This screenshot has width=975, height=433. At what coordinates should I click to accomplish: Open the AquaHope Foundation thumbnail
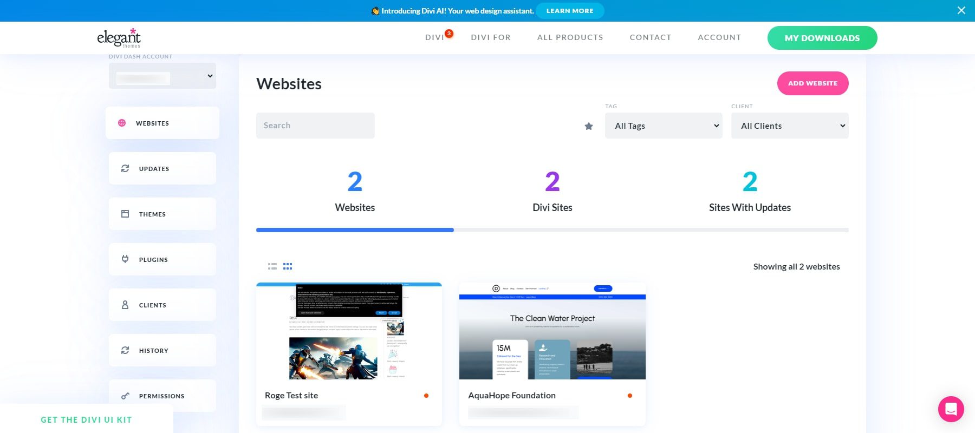(x=552, y=331)
